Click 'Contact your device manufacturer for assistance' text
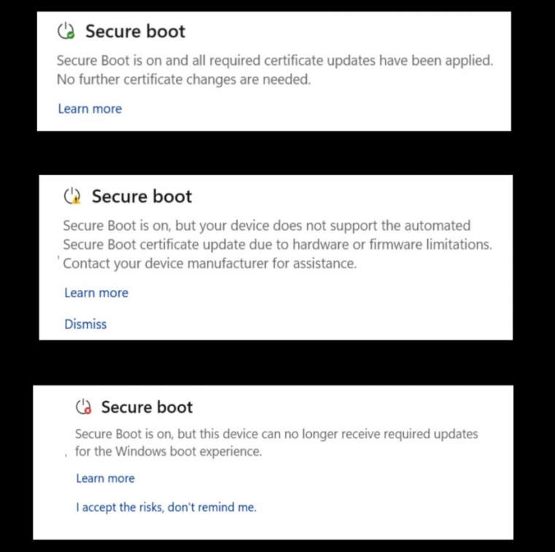The width and height of the screenshot is (555, 552). pos(210,264)
